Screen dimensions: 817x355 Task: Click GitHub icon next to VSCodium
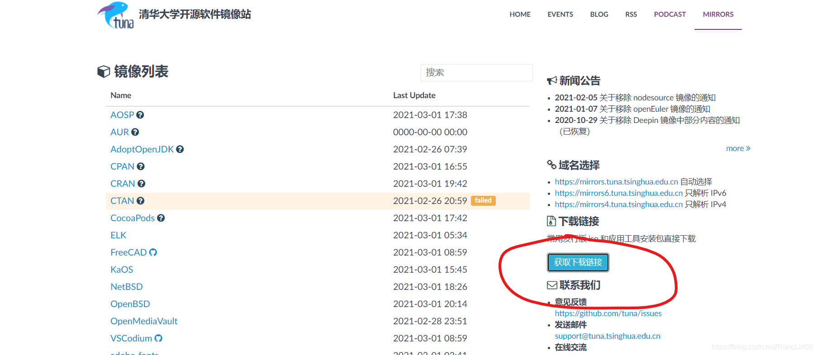point(158,338)
